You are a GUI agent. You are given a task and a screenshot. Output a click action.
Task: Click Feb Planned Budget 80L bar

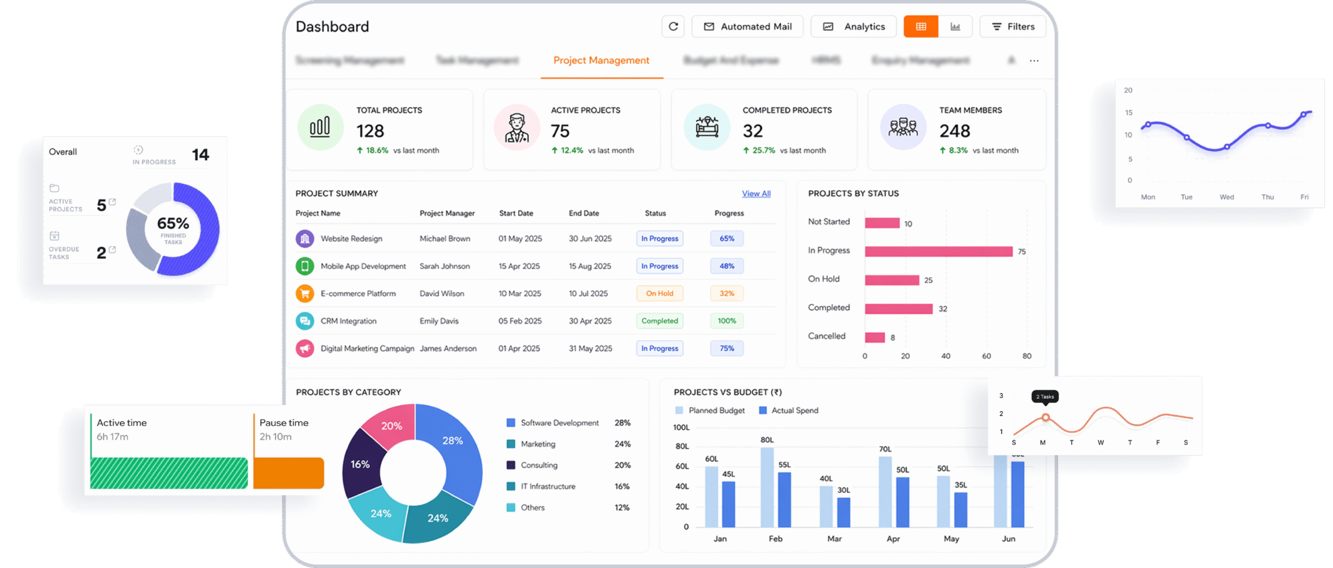[x=767, y=487]
